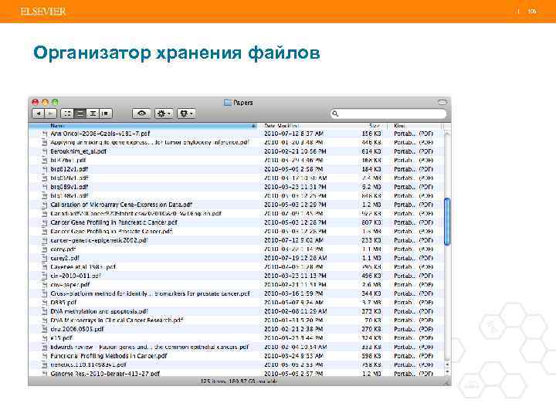Select file carey2.pdf
The image size is (556, 417).
tap(65, 258)
